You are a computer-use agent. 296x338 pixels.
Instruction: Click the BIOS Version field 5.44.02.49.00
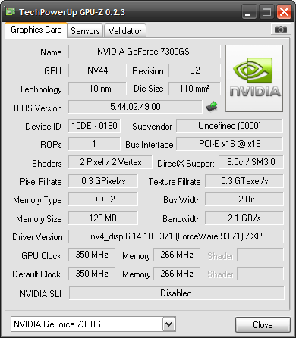[135, 107]
